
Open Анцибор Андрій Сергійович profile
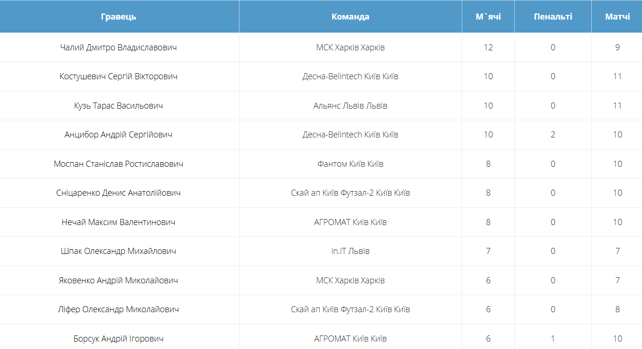point(118,135)
